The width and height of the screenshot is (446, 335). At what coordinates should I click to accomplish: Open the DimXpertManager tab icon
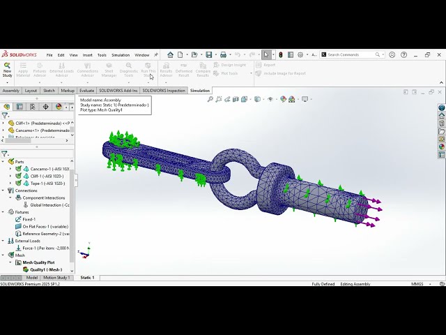pos(45,107)
